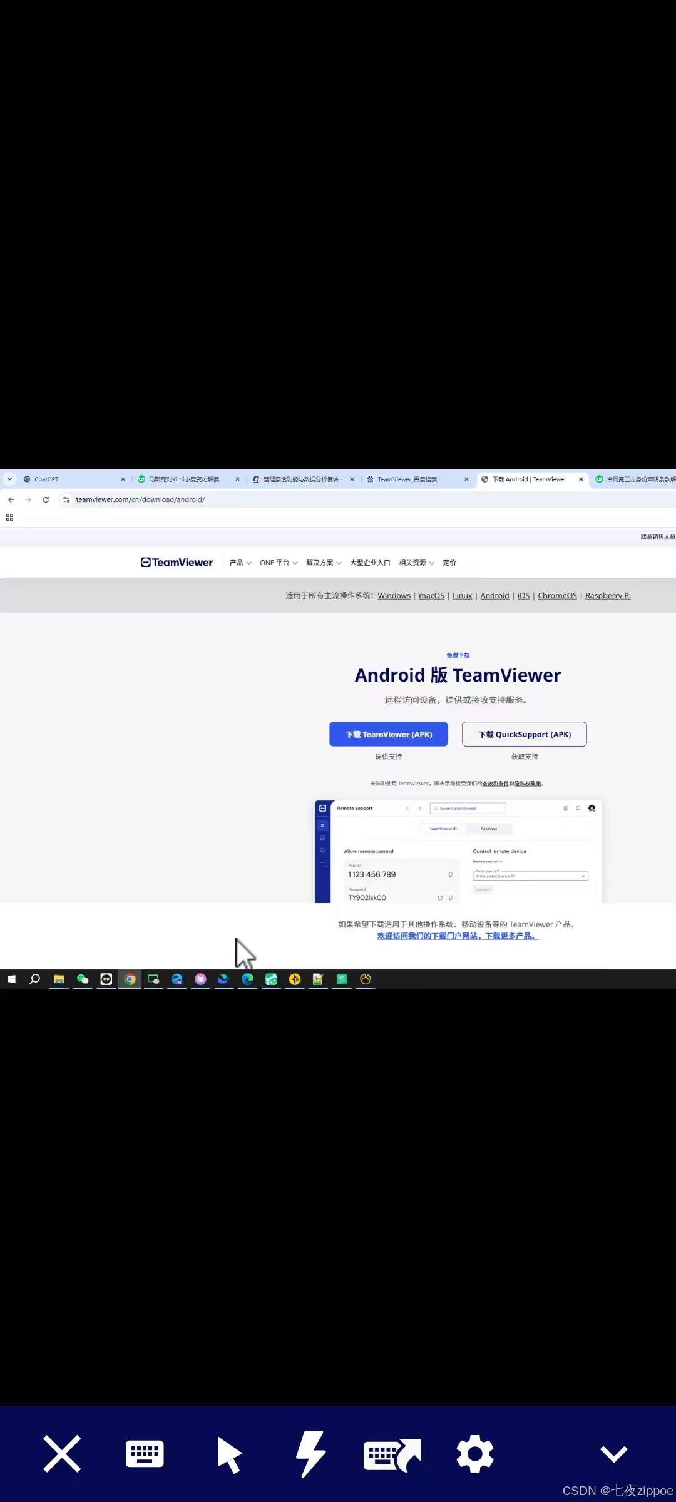Click 联系销售人员 at top right
The width and height of the screenshot is (676, 1502).
(658, 537)
